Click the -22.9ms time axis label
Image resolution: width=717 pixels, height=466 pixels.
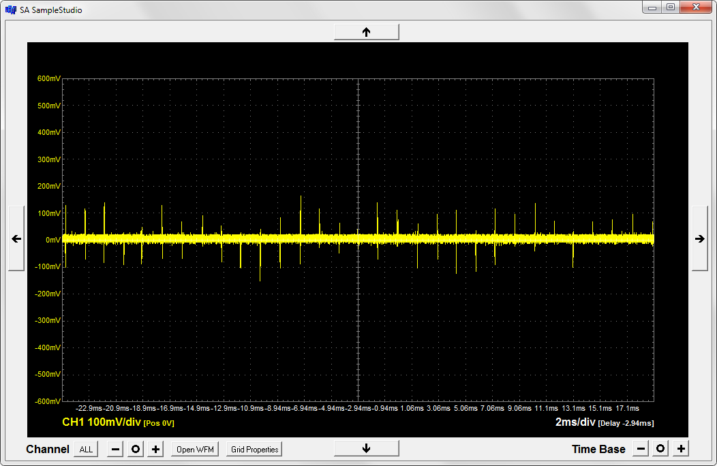[89, 408]
